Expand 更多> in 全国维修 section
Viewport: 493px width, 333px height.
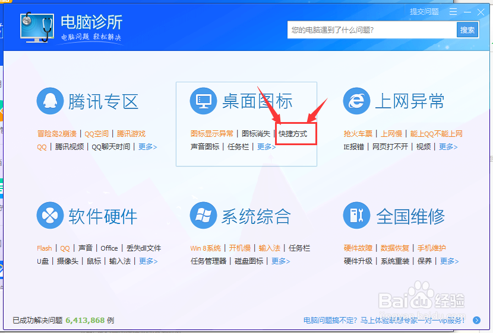pyautogui.click(x=449, y=261)
